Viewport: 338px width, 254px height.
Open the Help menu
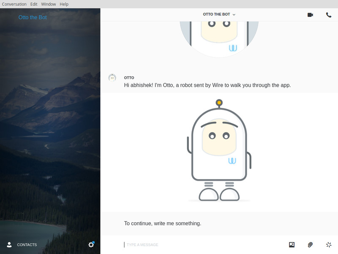[64, 4]
